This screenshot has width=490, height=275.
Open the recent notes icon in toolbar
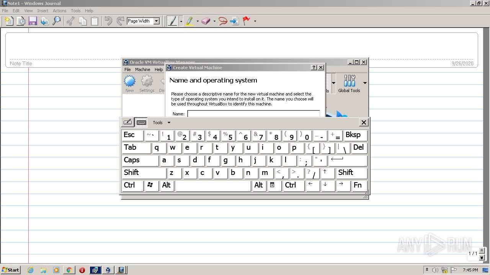pos(21,21)
